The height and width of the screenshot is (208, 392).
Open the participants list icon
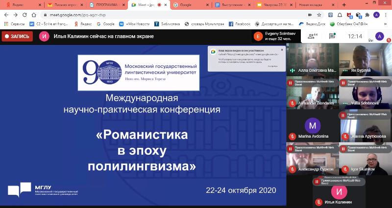(312, 36)
